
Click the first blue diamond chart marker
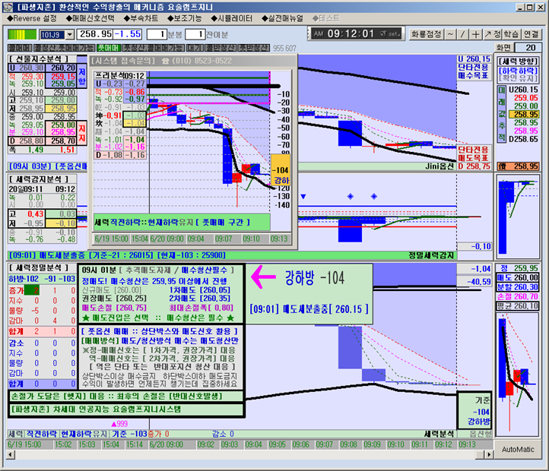(x=350, y=196)
